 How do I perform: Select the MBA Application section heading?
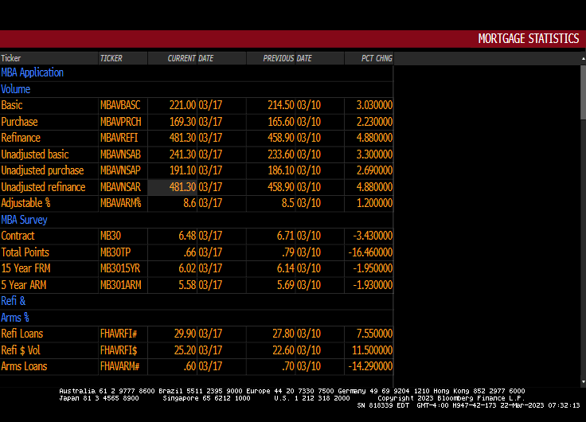point(33,72)
